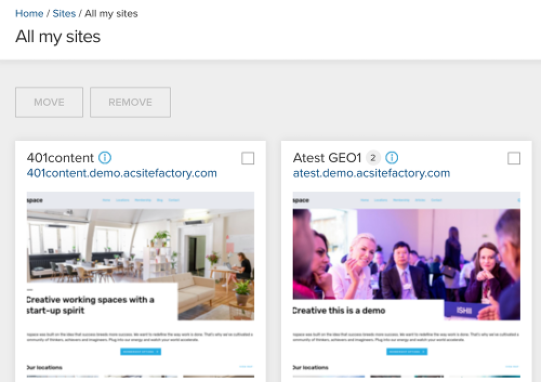The height and width of the screenshot is (382, 541).
Task: Click the Atest GEO1 site title
Action: 327,158
